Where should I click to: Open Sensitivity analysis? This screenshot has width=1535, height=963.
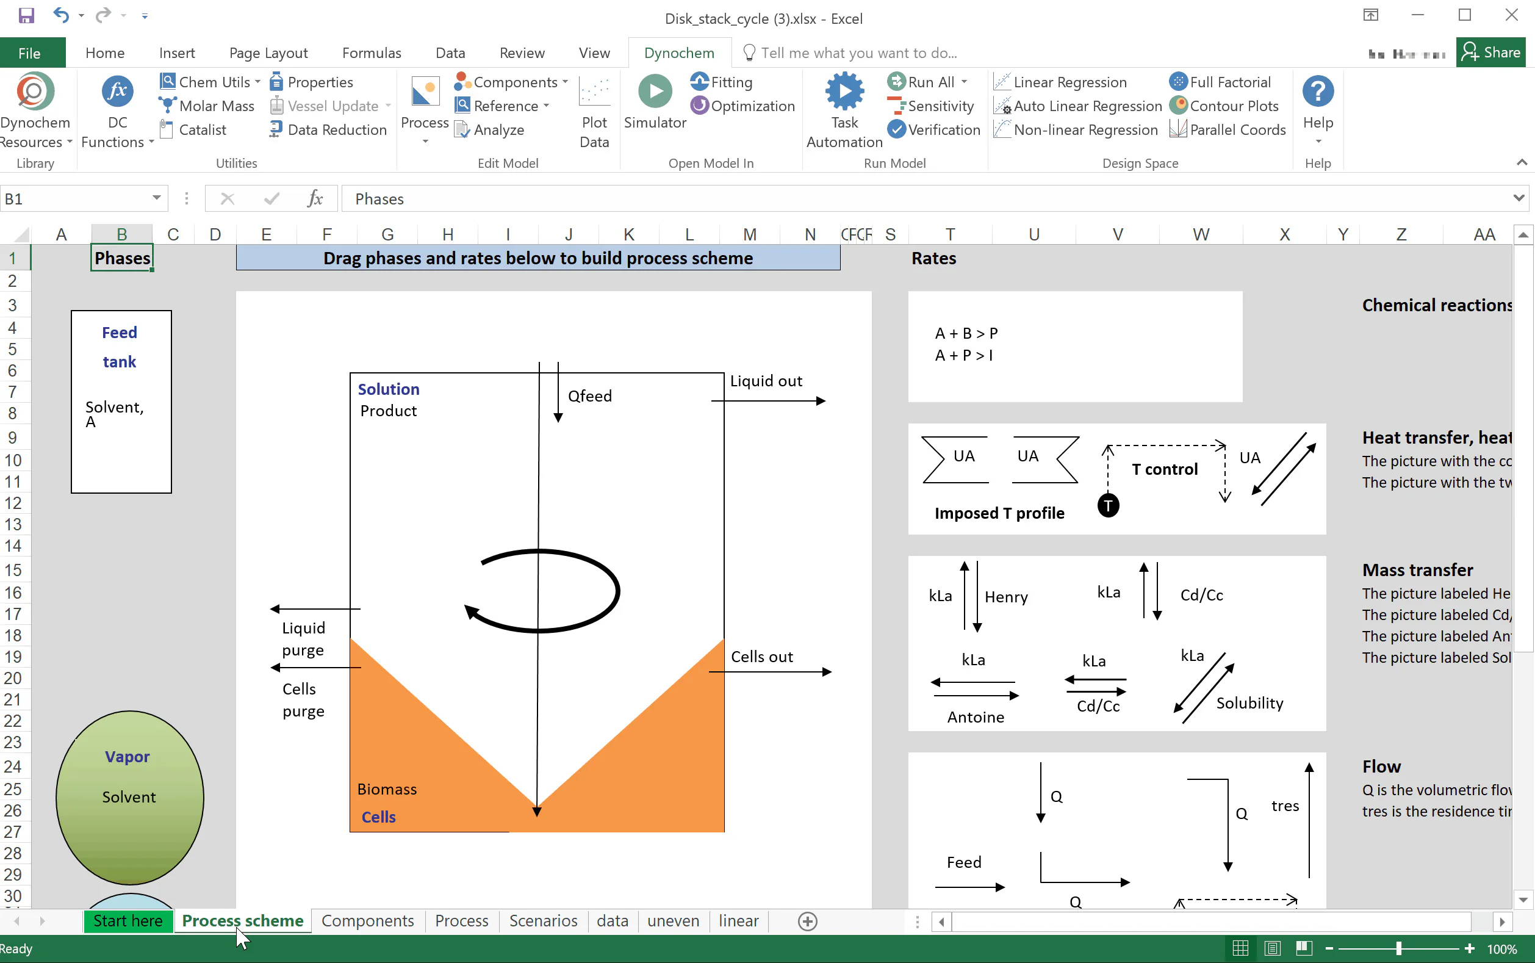(x=930, y=106)
